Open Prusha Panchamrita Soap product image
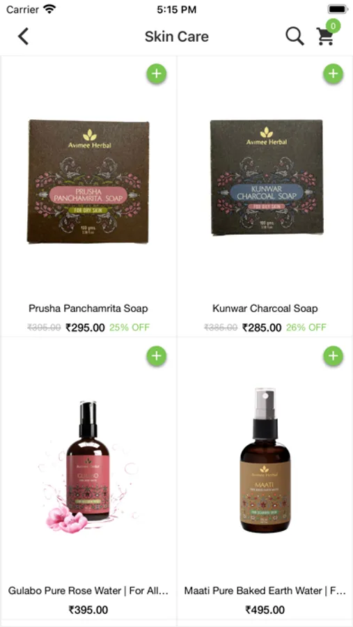The image size is (353, 627). coord(88,181)
